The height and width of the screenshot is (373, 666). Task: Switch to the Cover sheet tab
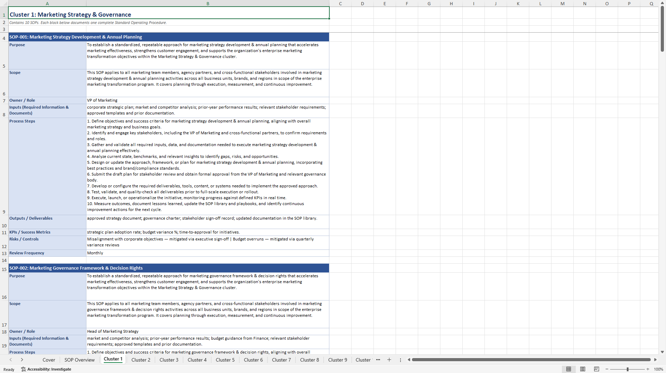click(49, 360)
